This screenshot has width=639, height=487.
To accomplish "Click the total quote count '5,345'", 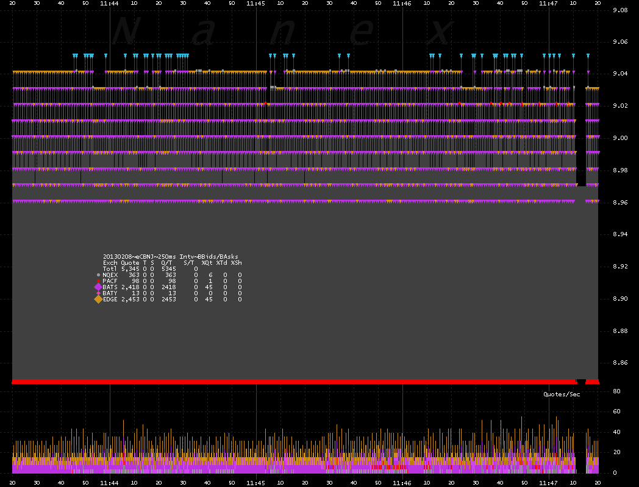I will coord(130,269).
